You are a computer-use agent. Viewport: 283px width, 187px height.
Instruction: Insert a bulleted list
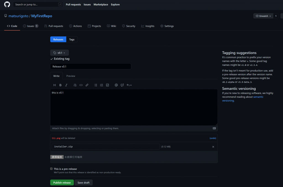(x=96, y=85)
